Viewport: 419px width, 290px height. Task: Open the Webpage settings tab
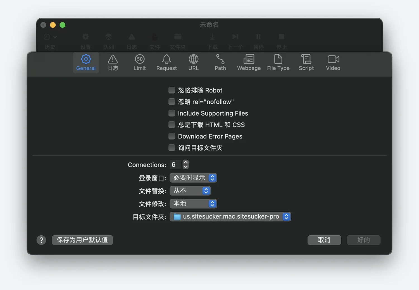[249, 63]
